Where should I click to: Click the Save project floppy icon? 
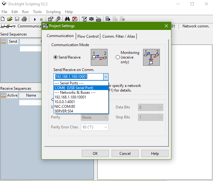click(17, 19)
